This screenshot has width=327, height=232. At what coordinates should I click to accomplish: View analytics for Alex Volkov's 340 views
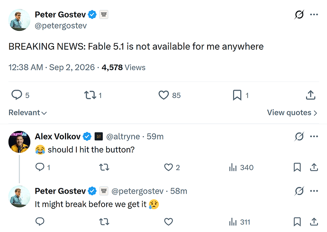[241, 167]
